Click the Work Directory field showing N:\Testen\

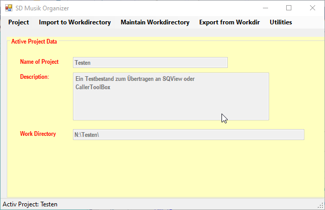pos(188,135)
